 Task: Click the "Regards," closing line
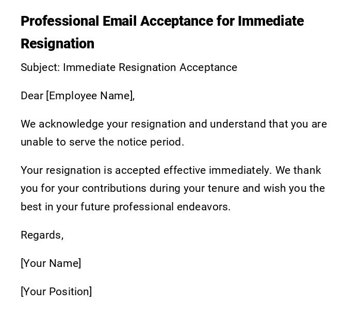pyautogui.click(x=42, y=235)
